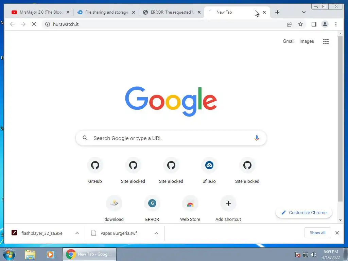The image size is (348, 261).
Task: Close the MrsMajor 3.0 tab
Action: click(68, 12)
